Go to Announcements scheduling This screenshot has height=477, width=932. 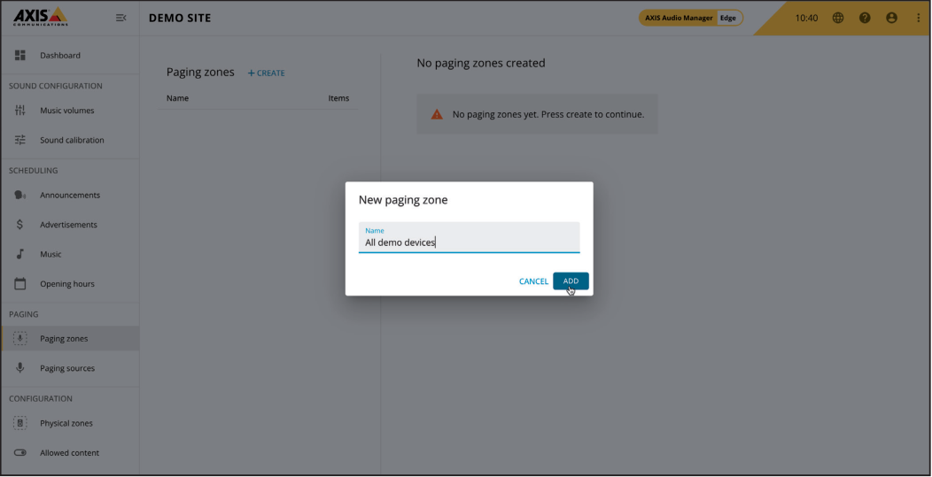(x=70, y=195)
